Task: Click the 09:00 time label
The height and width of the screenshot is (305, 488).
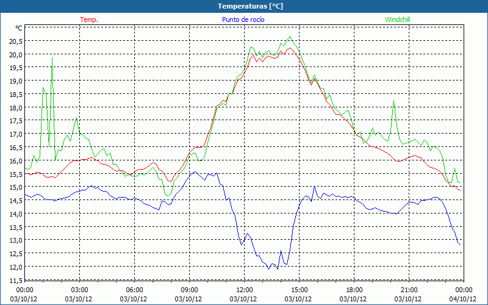Action: 189,290
